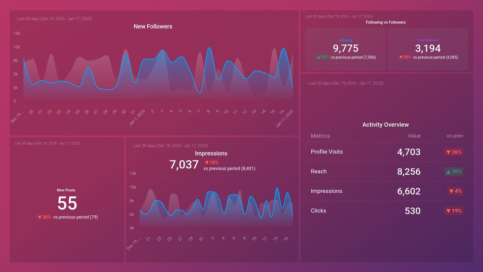Click the Impressions value 6,602

tap(409, 192)
